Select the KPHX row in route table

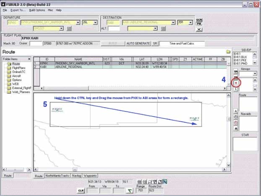(130, 63)
